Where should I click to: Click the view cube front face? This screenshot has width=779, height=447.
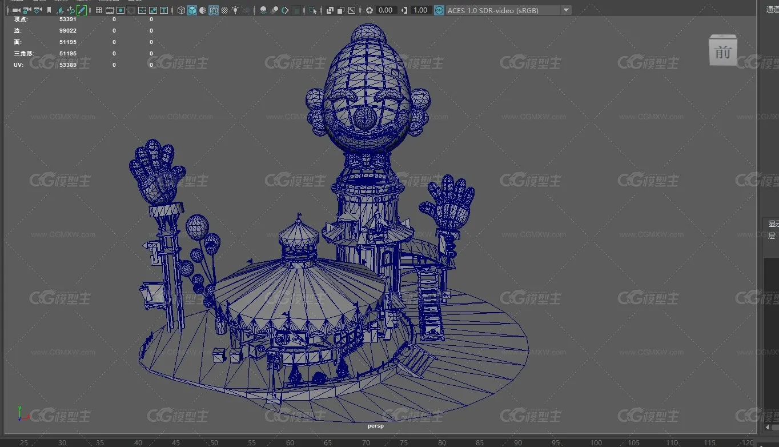point(723,51)
